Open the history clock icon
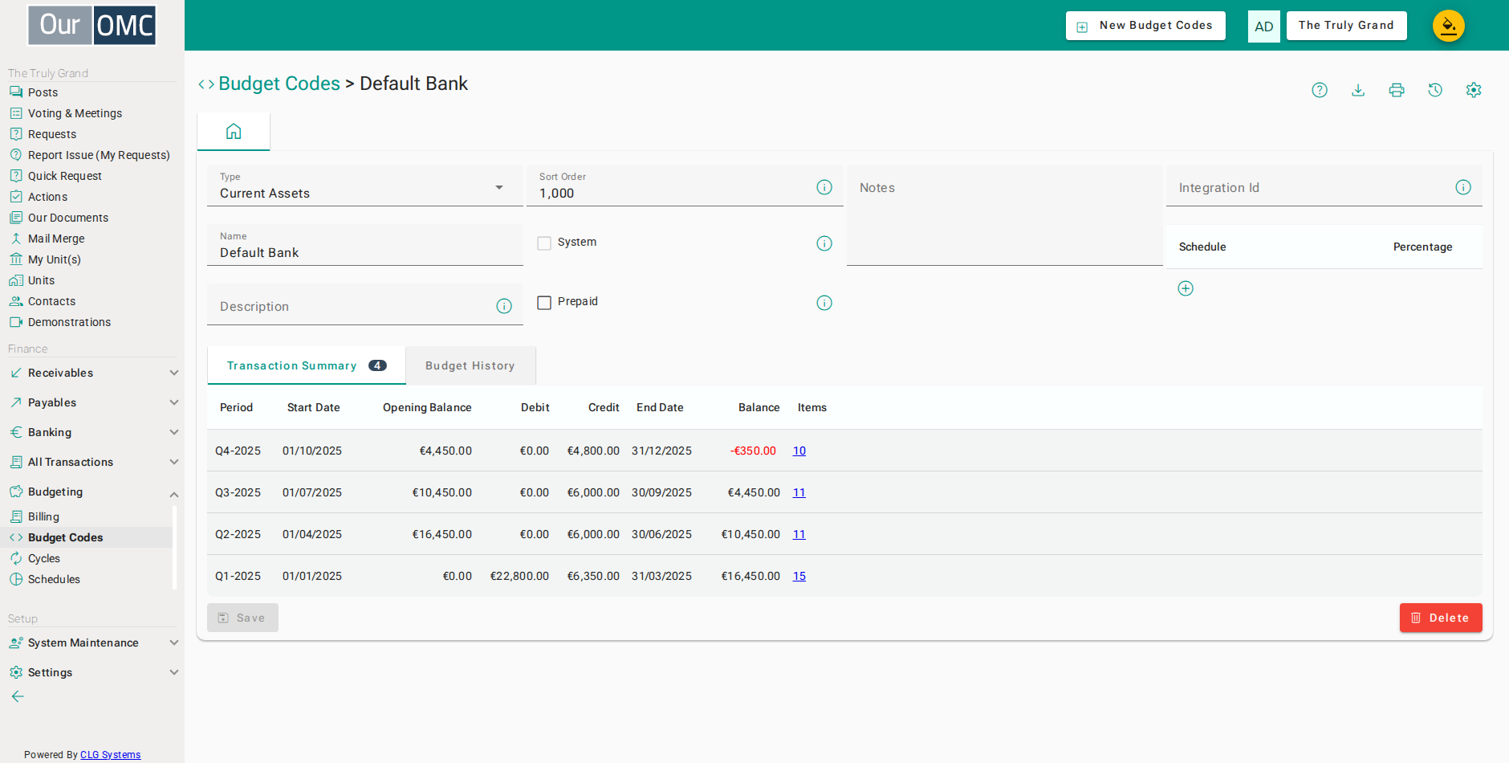 click(1435, 90)
